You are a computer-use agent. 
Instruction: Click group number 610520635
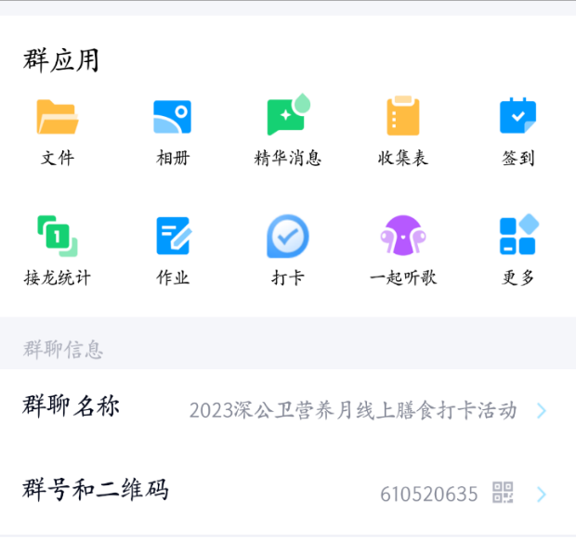(x=428, y=494)
